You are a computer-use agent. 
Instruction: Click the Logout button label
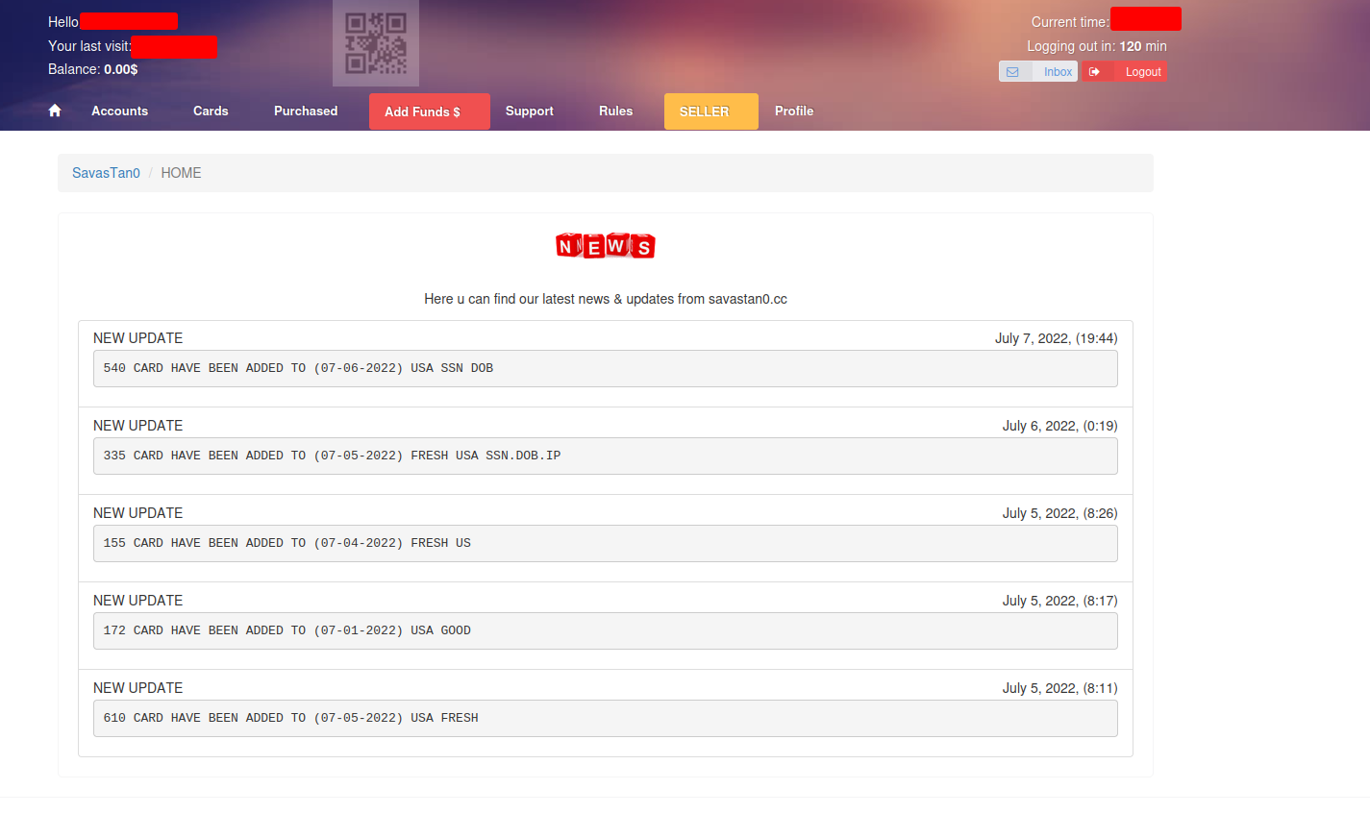point(1143,72)
